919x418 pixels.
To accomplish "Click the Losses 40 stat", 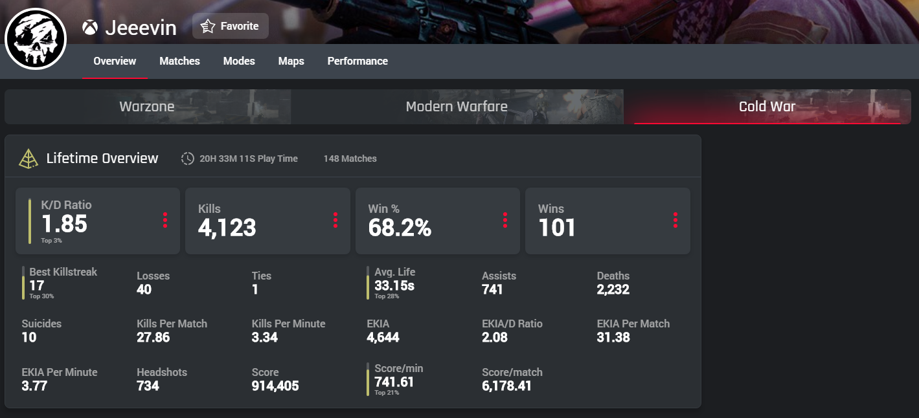I will [x=153, y=283].
